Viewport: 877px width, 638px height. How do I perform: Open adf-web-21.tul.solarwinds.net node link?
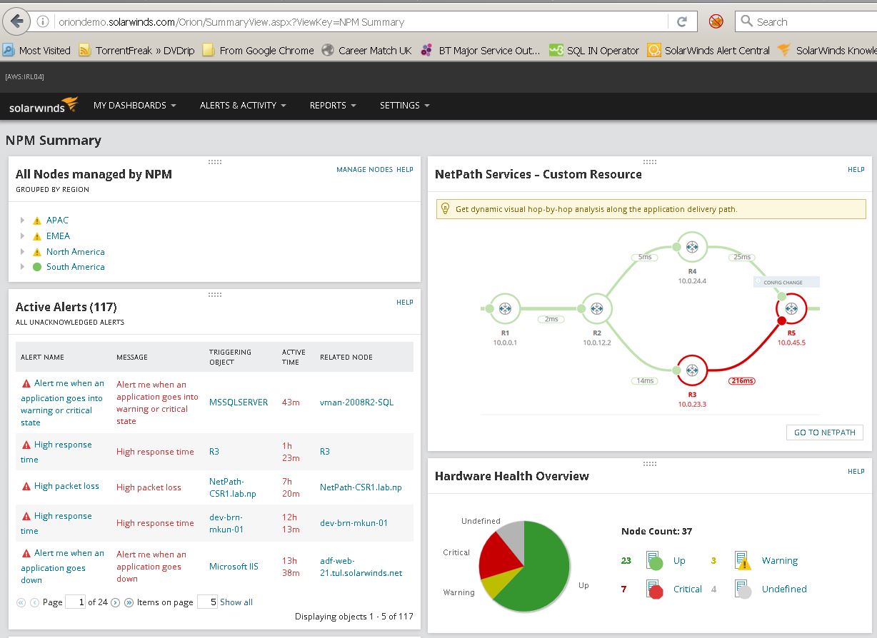[361, 567]
